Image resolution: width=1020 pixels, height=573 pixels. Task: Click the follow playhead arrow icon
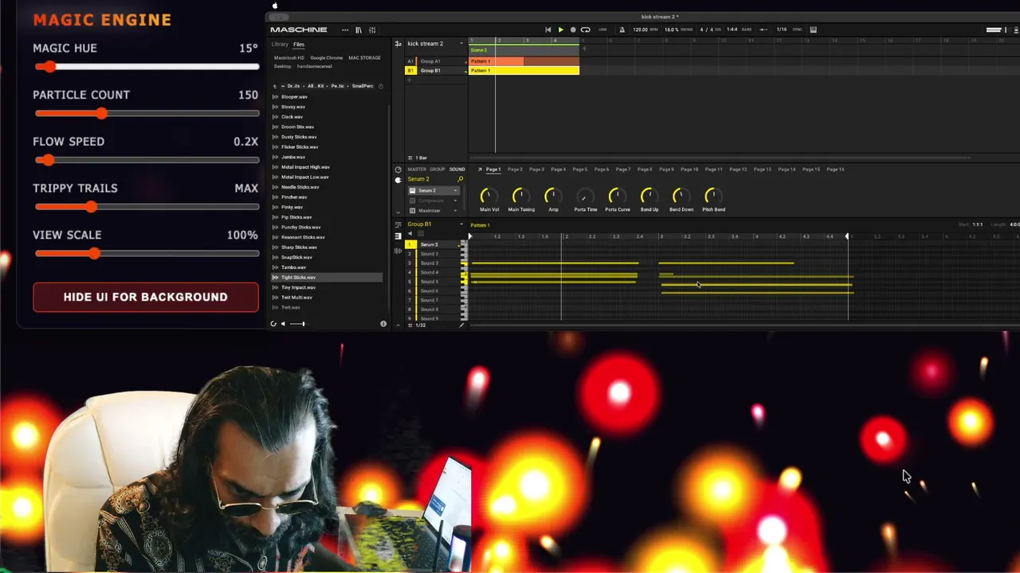click(764, 29)
